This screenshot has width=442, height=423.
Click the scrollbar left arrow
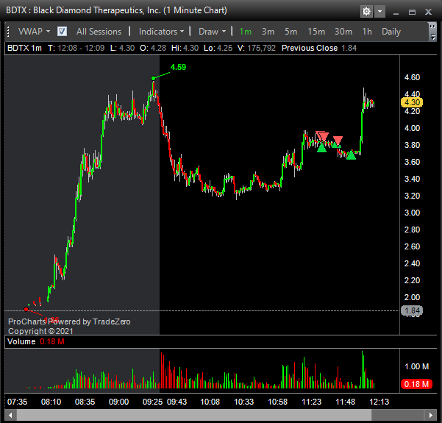pos(11,415)
